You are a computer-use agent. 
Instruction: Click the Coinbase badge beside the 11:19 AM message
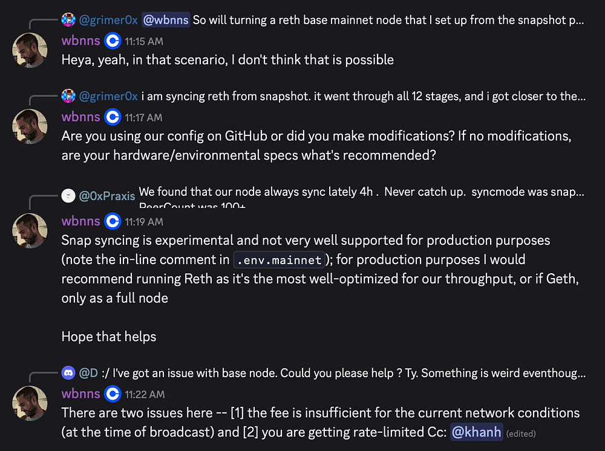point(113,221)
